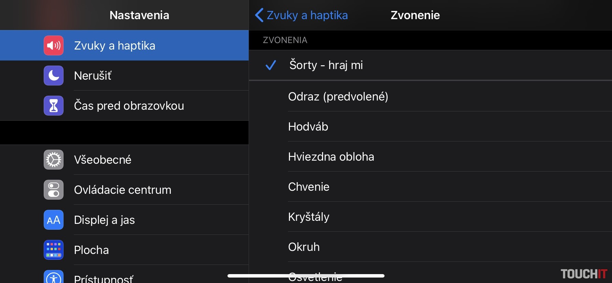Select the Odraz (predvolené) ringtone
Image resolution: width=612 pixels, height=283 pixels.
pyautogui.click(x=338, y=97)
